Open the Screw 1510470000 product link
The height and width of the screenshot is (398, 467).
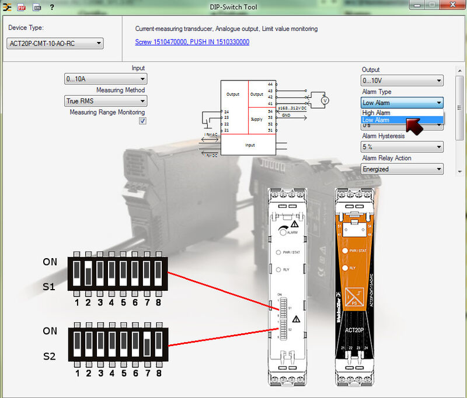(x=192, y=42)
